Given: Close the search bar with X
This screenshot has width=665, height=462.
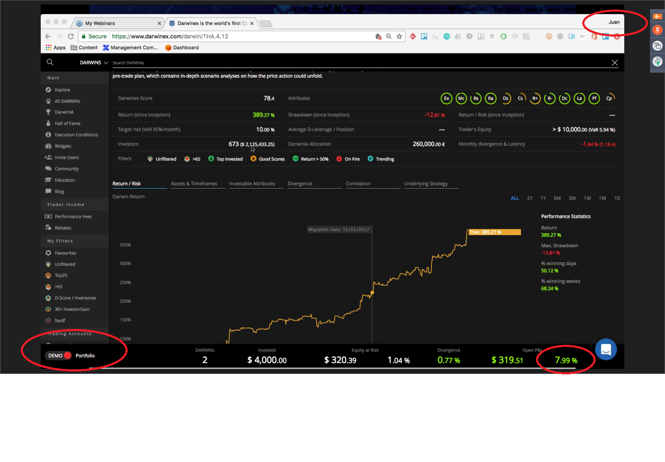Looking at the screenshot, I should click(615, 63).
